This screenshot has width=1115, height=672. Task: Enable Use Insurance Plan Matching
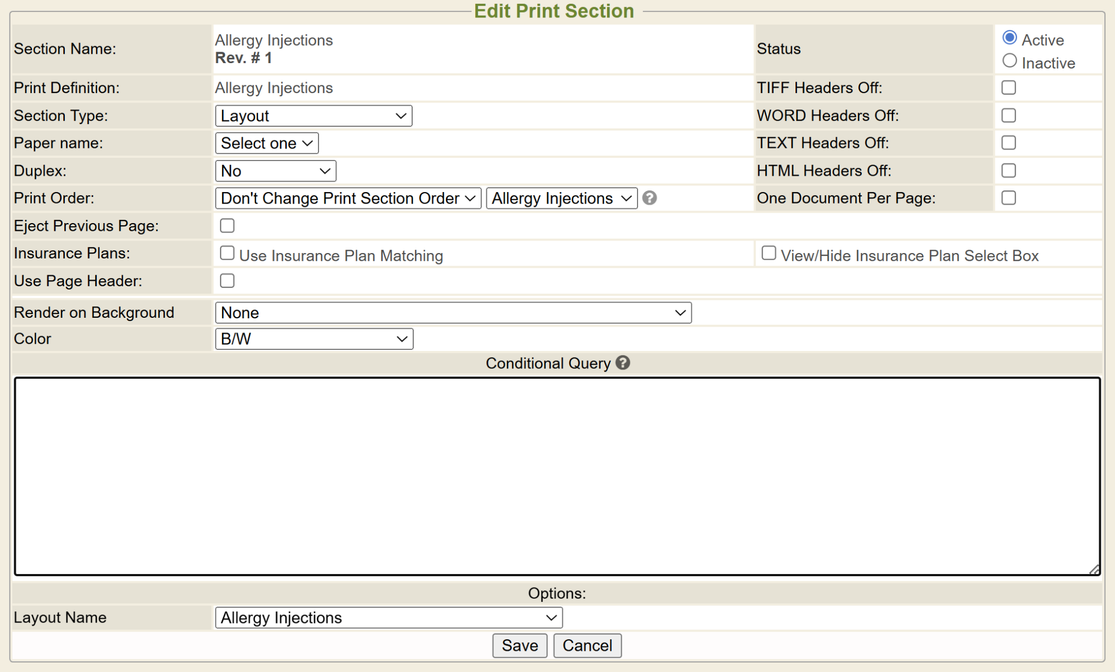(227, 253)
